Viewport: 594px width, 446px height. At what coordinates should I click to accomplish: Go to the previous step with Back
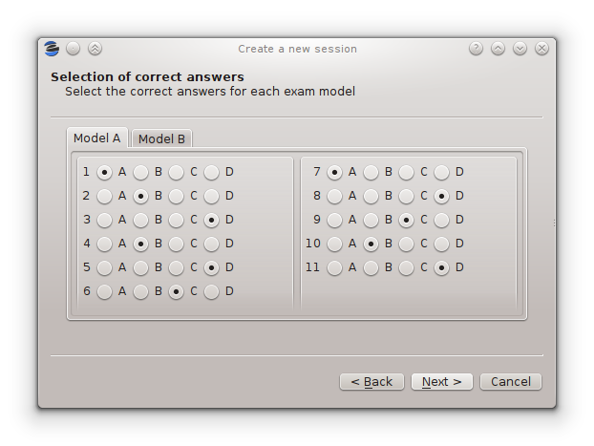point(372,382)
